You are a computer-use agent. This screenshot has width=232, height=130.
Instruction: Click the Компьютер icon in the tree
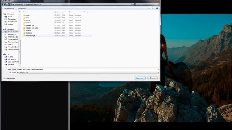tap(5, 29)
